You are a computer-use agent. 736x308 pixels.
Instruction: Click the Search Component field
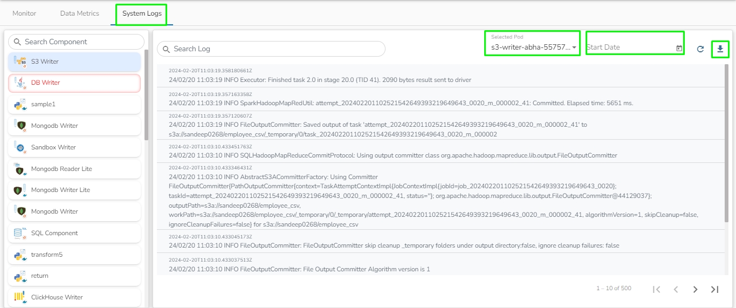pyautogui.click(x=77, y=42)
